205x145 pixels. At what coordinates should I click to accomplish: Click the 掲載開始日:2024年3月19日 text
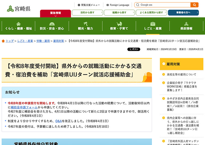162,49
